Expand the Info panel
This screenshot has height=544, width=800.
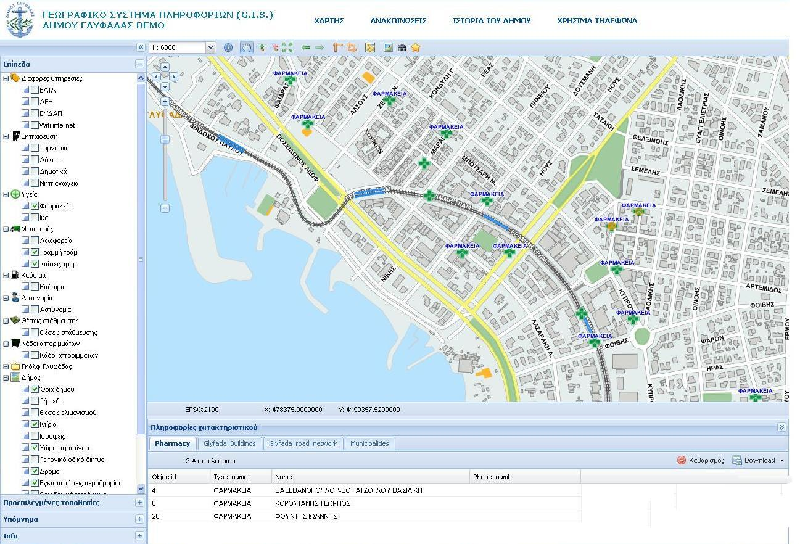pos(139,536)
